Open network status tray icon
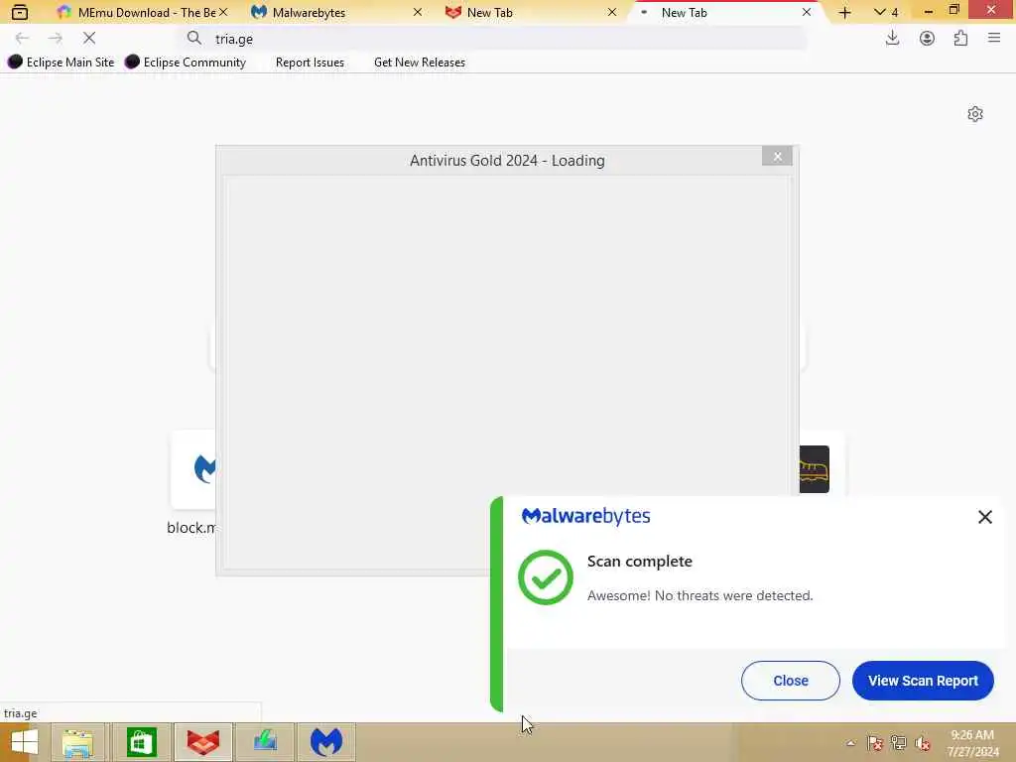Viewport: 1016px width, 762px height. pos(899,743)
